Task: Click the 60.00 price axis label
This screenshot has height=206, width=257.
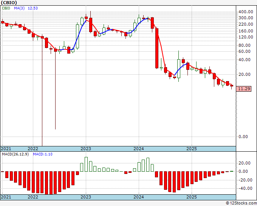Action: [245, 52]
